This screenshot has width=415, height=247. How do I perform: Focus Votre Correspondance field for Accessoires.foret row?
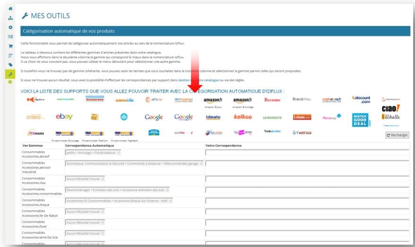coord(307,222)
